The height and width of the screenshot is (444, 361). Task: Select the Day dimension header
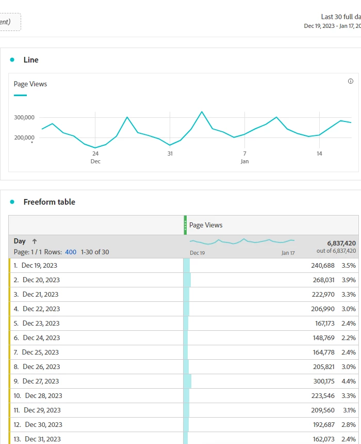[20, 241]
